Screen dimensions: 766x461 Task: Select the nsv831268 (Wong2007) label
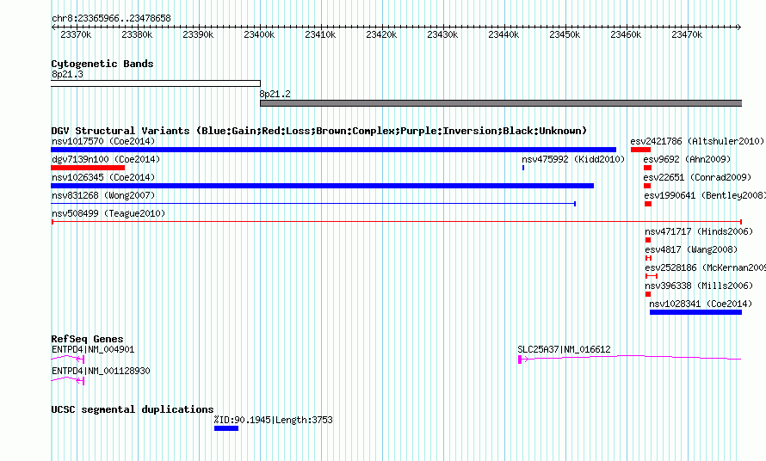[x=103, y=195]
